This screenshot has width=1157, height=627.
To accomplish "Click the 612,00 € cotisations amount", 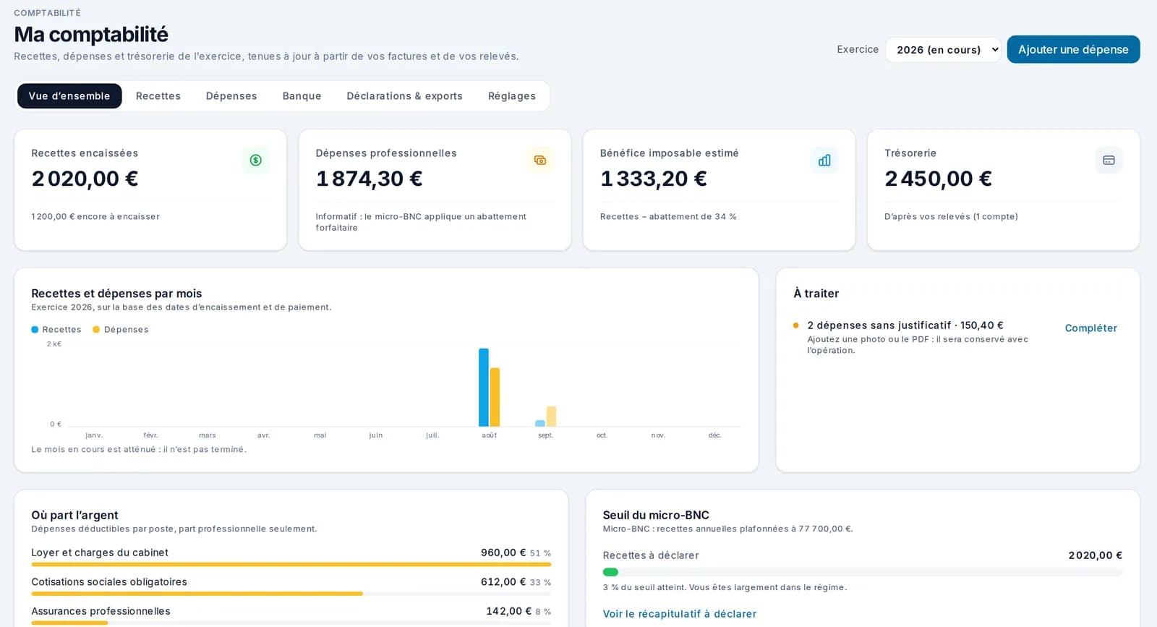I will 503,582.
